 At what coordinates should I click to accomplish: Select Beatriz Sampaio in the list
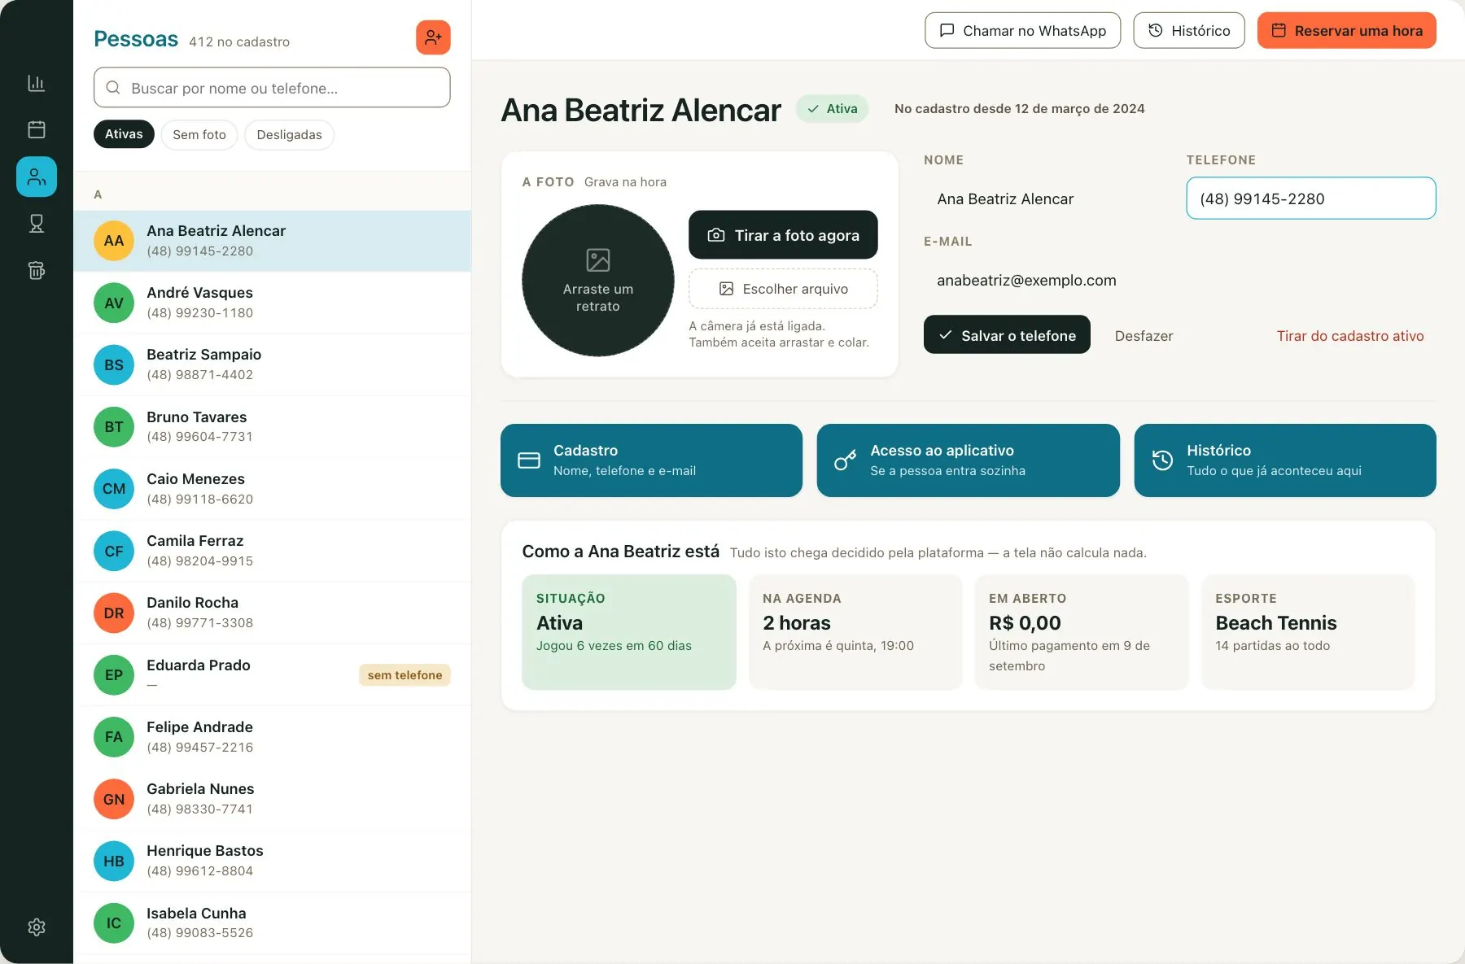(x=272, y=364)
